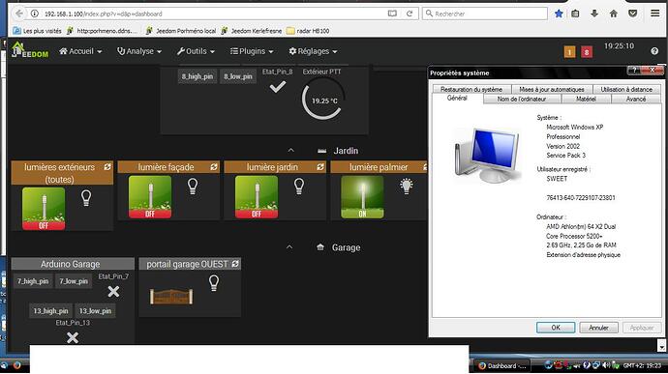Image resolution: width=668 pixels, height=374 pixels.
Task: Refresh the lumière façade widget
Action: coord(214,167)
